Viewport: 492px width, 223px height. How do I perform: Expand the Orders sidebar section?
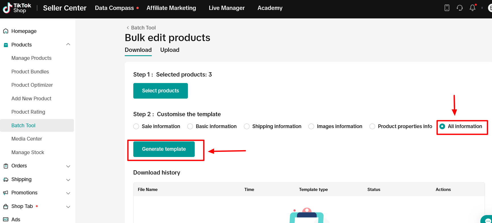pos(68,166)
